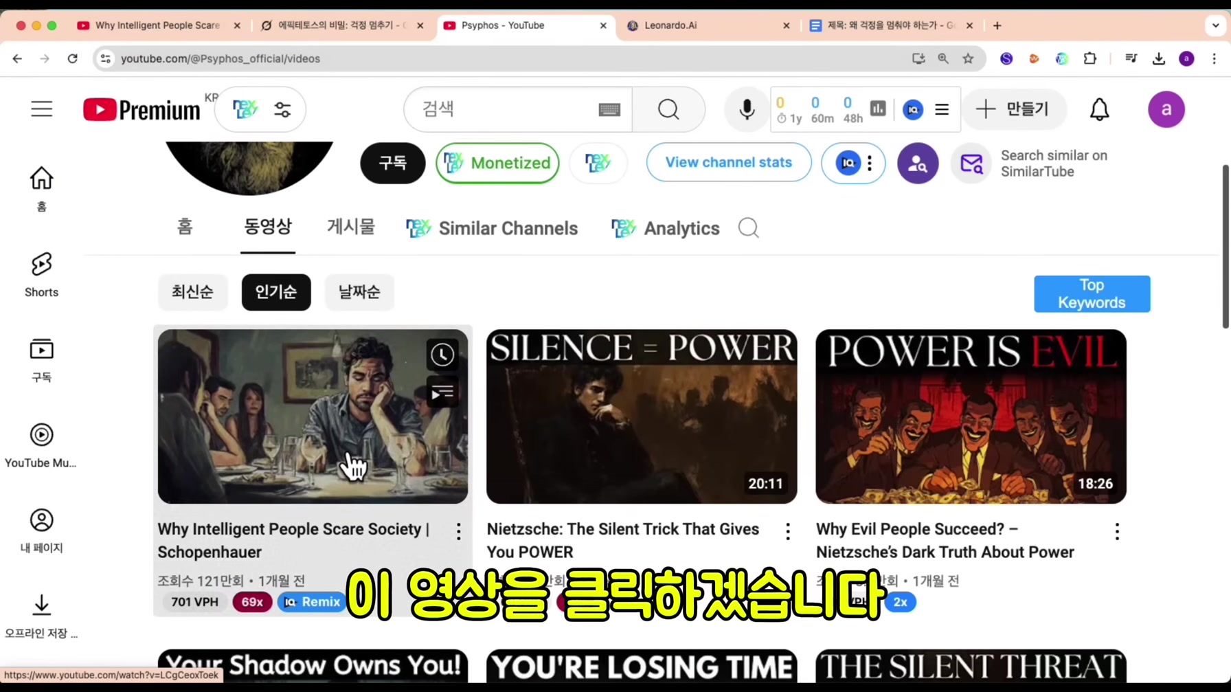Sort videos by latest (최신순)
The height and width of the screenshot is (692, 1231).
tap(192, 292)
